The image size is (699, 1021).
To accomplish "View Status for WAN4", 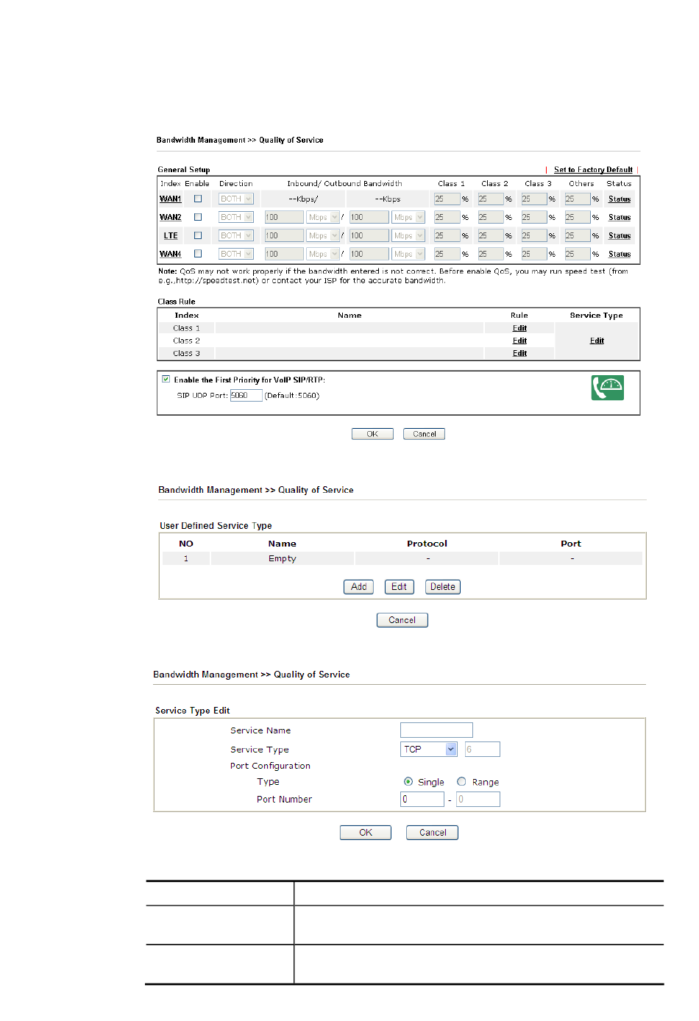I will [620, 255].
